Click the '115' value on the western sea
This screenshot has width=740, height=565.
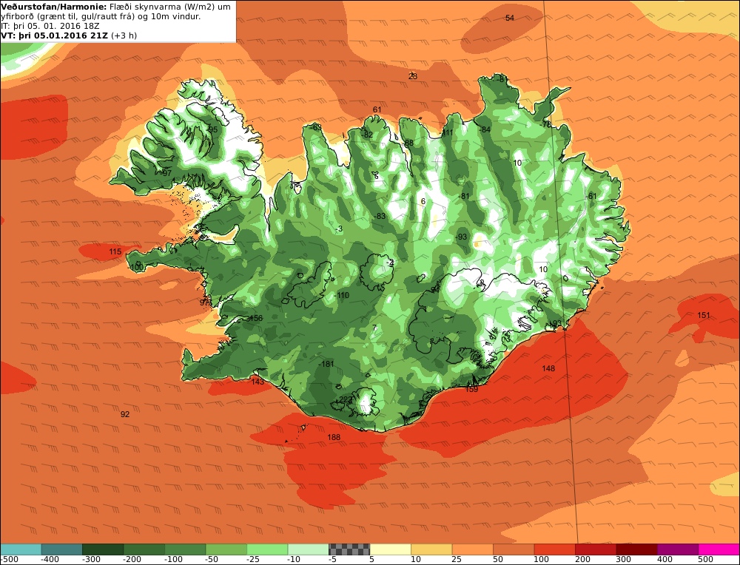115,251
